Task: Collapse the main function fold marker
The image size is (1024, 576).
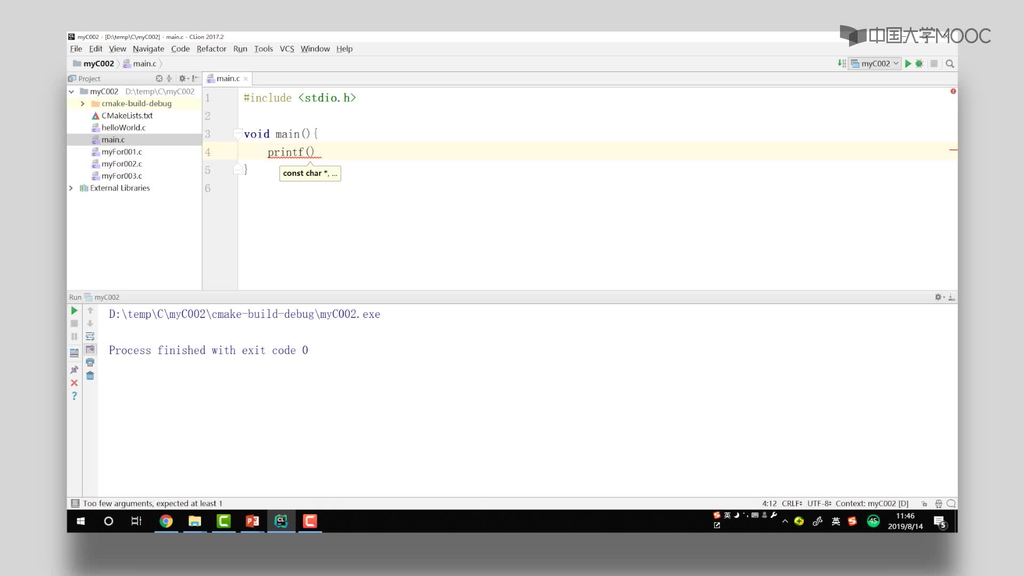Action: (238, 134)
